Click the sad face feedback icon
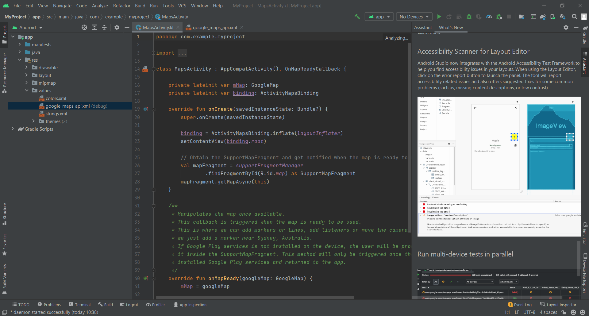 583,312
